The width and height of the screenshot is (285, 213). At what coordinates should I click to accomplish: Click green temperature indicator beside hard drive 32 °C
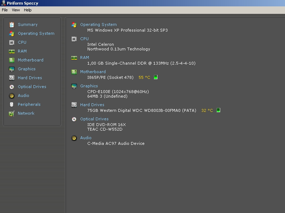218,110
